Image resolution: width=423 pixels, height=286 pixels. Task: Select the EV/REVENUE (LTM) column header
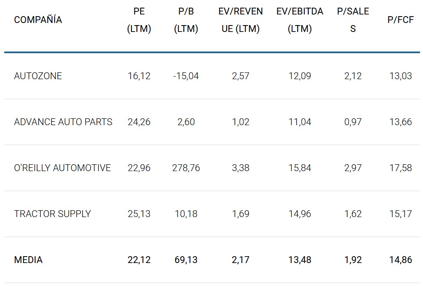(x=240, y=20)
